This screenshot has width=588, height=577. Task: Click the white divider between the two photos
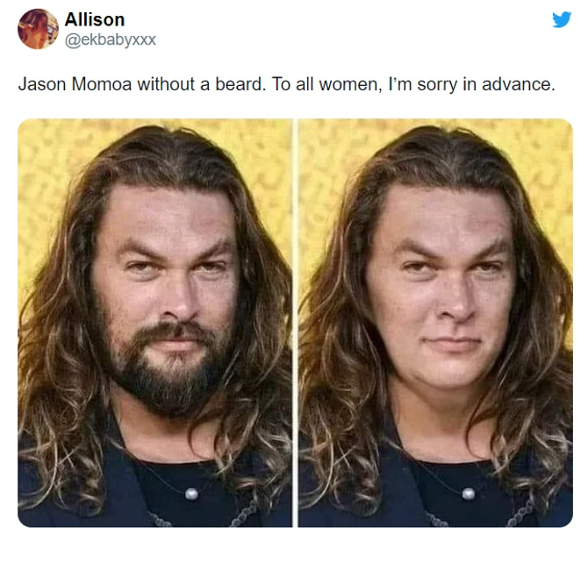click(295, 323)
